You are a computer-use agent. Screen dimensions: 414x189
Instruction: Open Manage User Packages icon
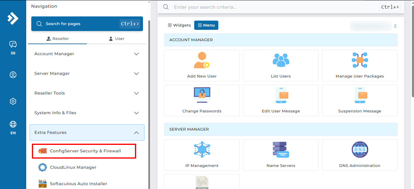tap(359, 61)
